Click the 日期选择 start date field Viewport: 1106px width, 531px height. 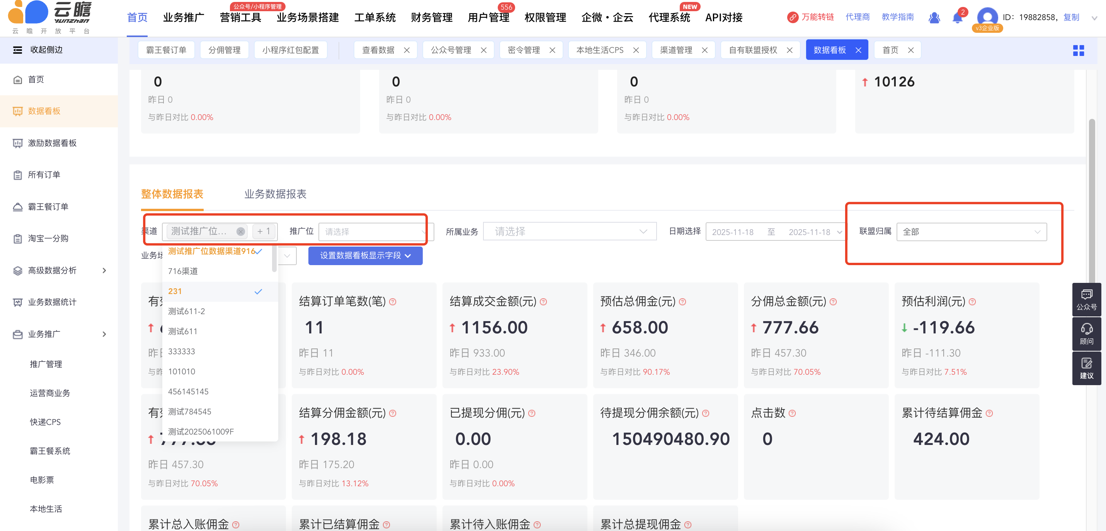click(732, 232)
